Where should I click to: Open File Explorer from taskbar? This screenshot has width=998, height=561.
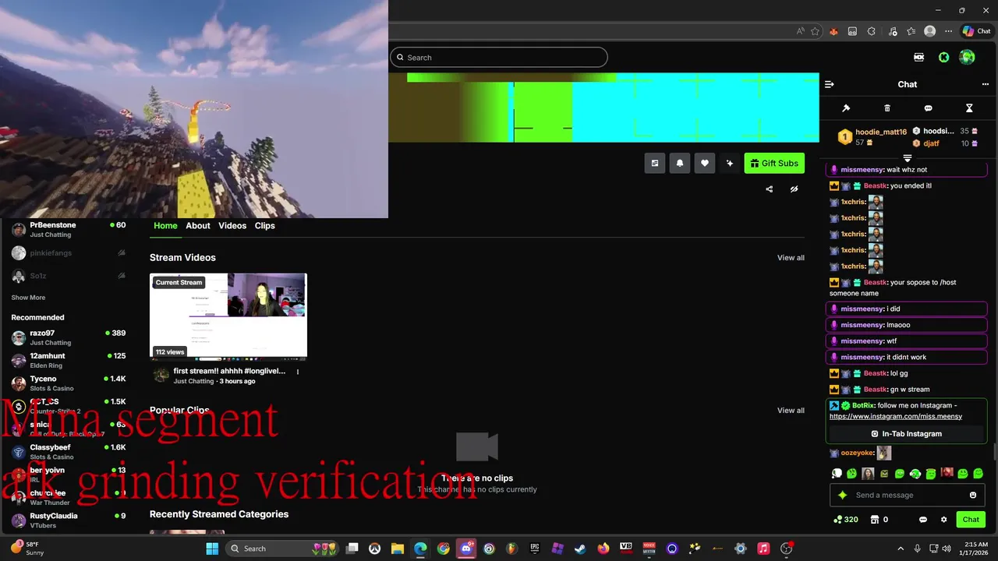pyautogui.click(x=397, y=549)
